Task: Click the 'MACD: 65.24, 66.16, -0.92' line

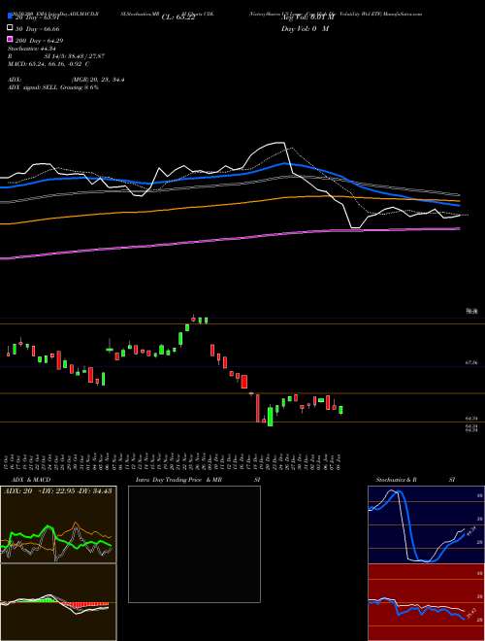Action: (x=48, y=64)
